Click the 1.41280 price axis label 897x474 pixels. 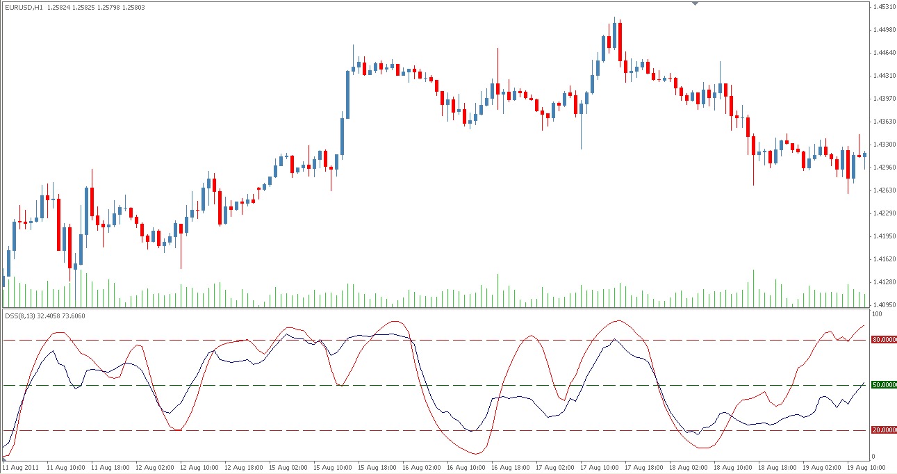(883, 282)
